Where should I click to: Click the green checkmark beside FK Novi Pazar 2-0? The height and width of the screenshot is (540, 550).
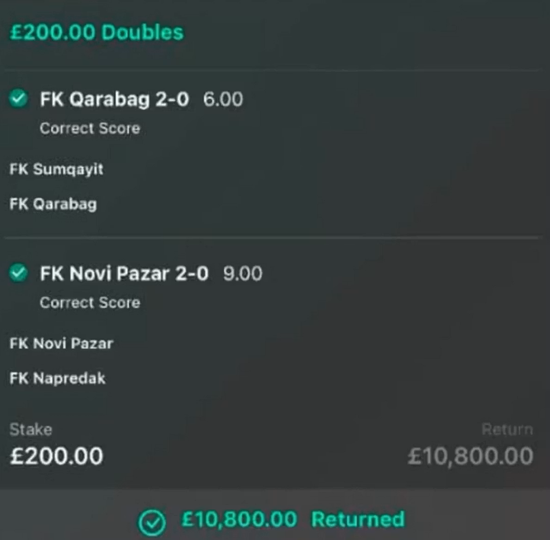pos(18,274)
